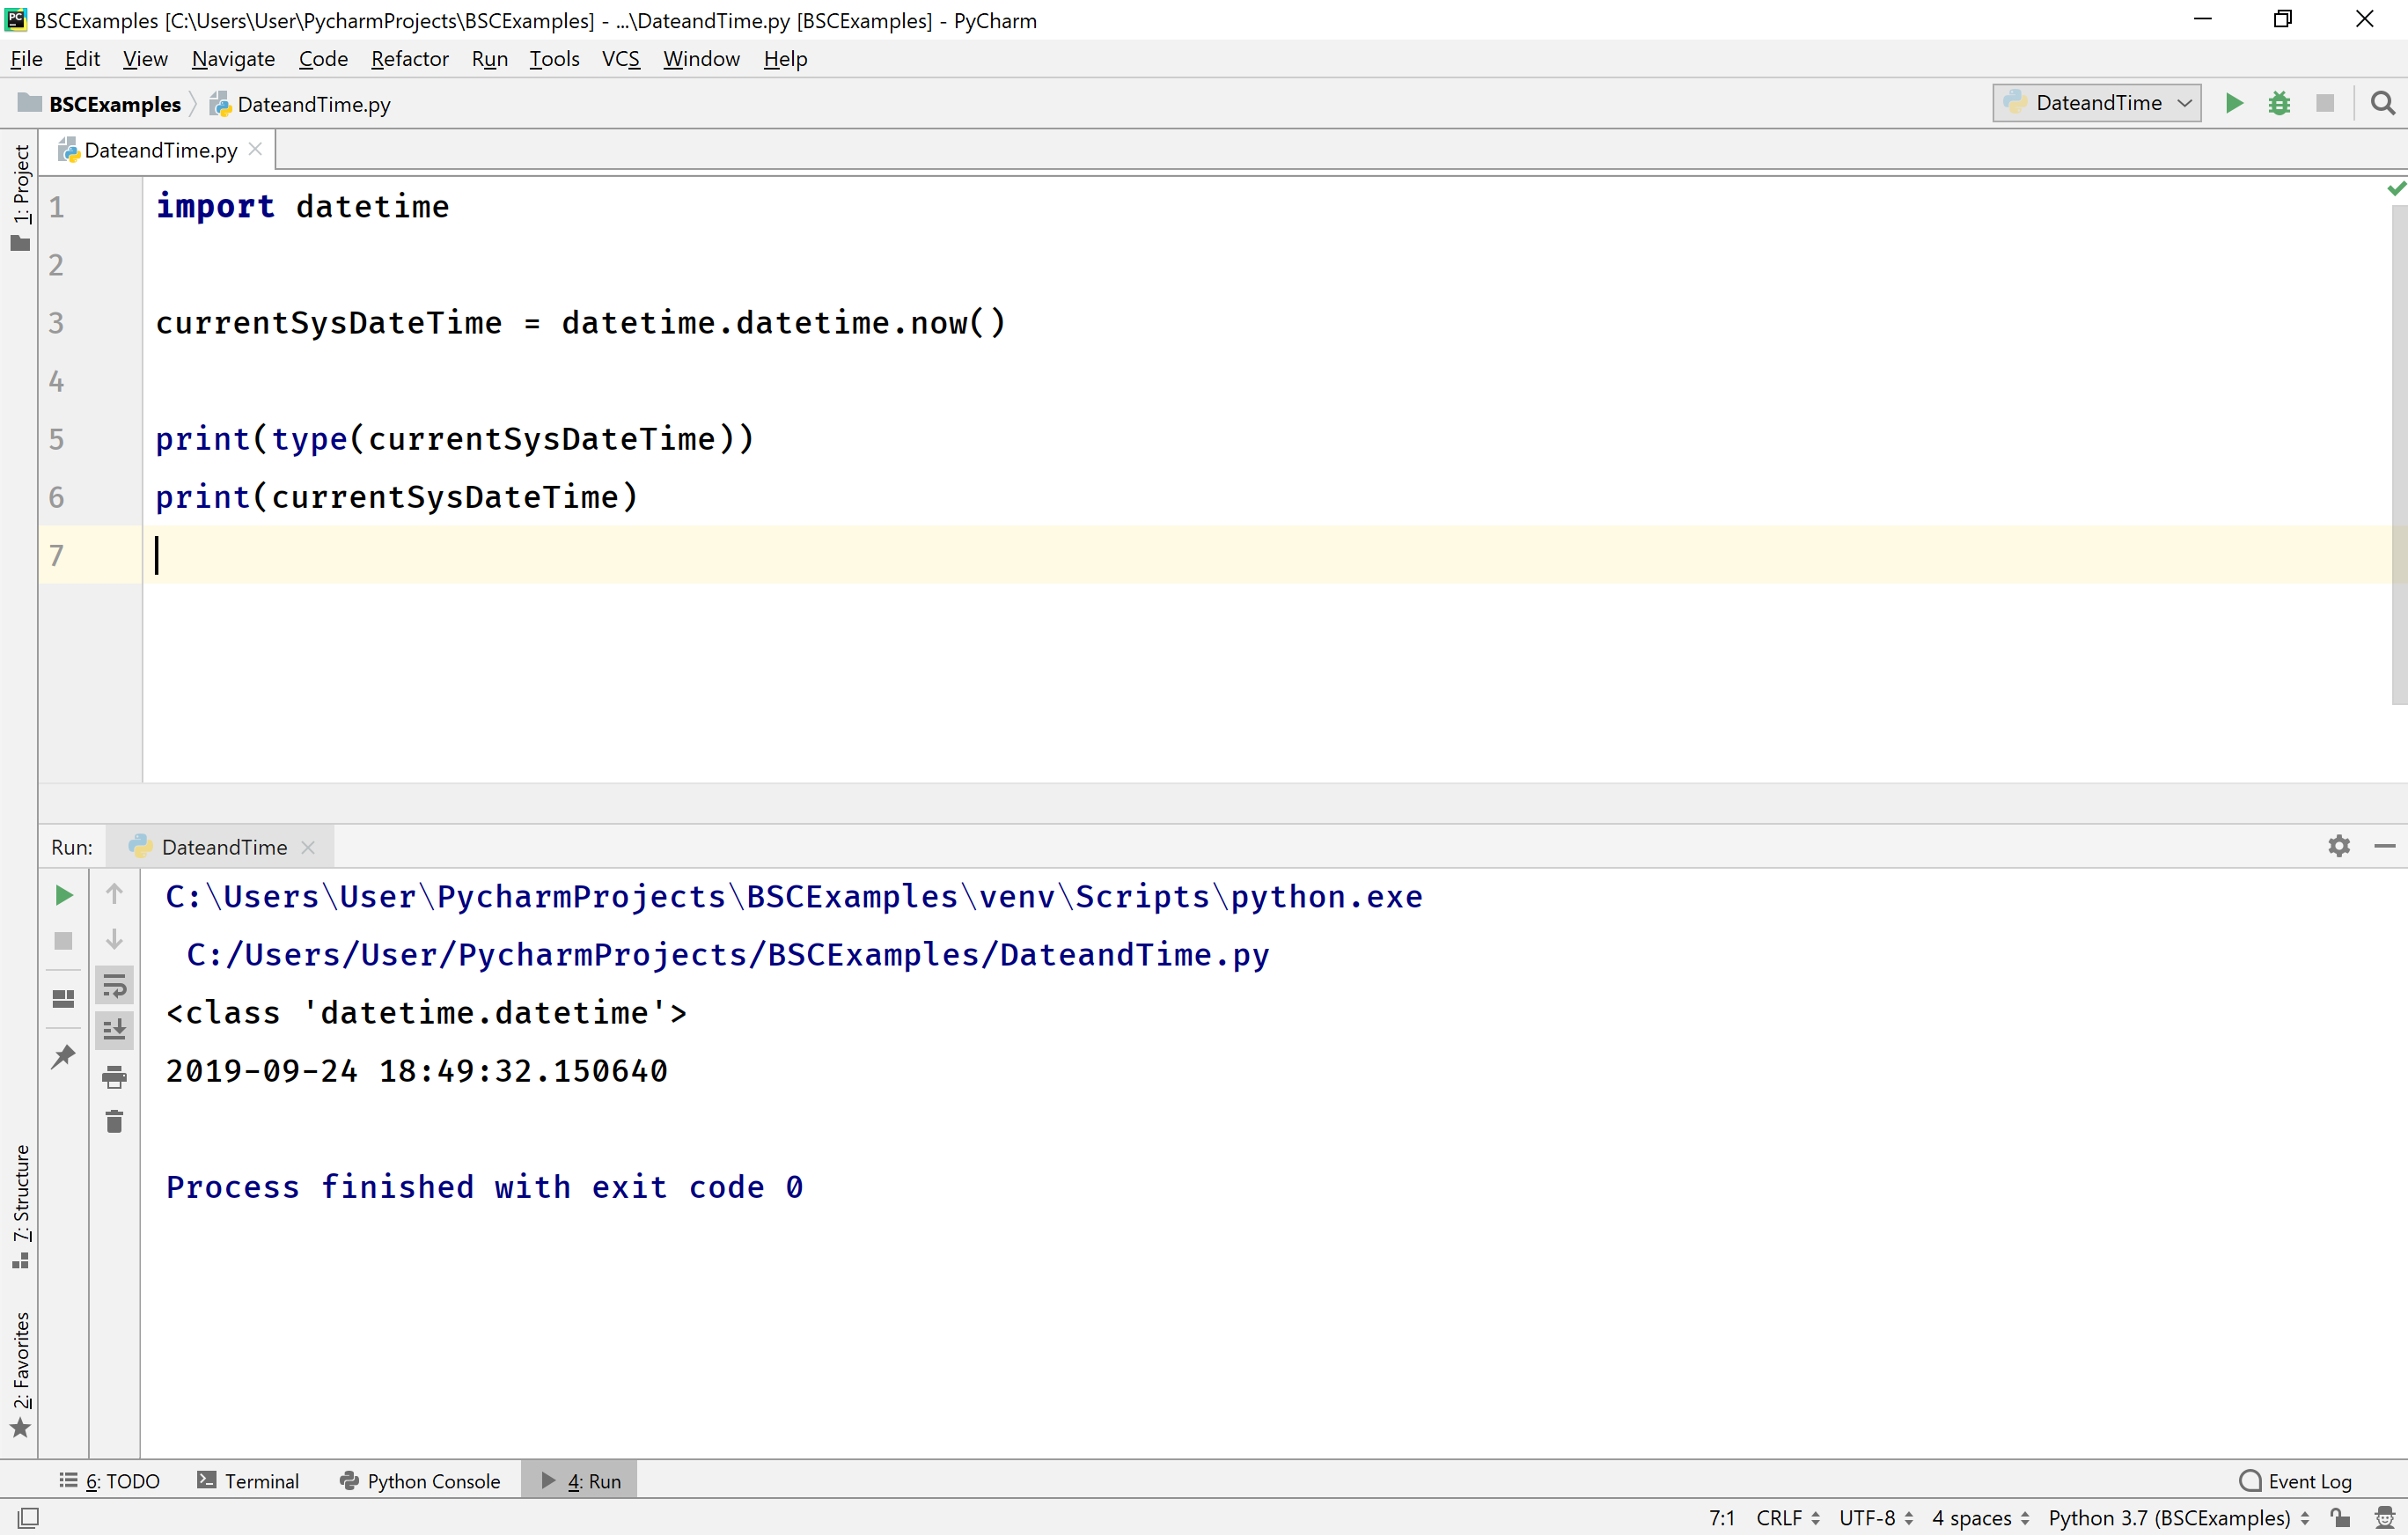2408x1535 pixels.
Task: Open Run panel settings gear
Action: click(x=2338, y=846)
